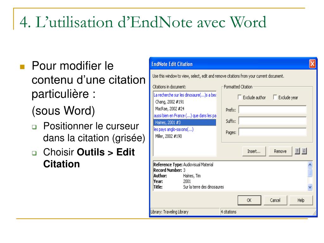Click the reference details scrollbar thumb
This screenshot has height=243, width=324.
click(x=310, y=173)
